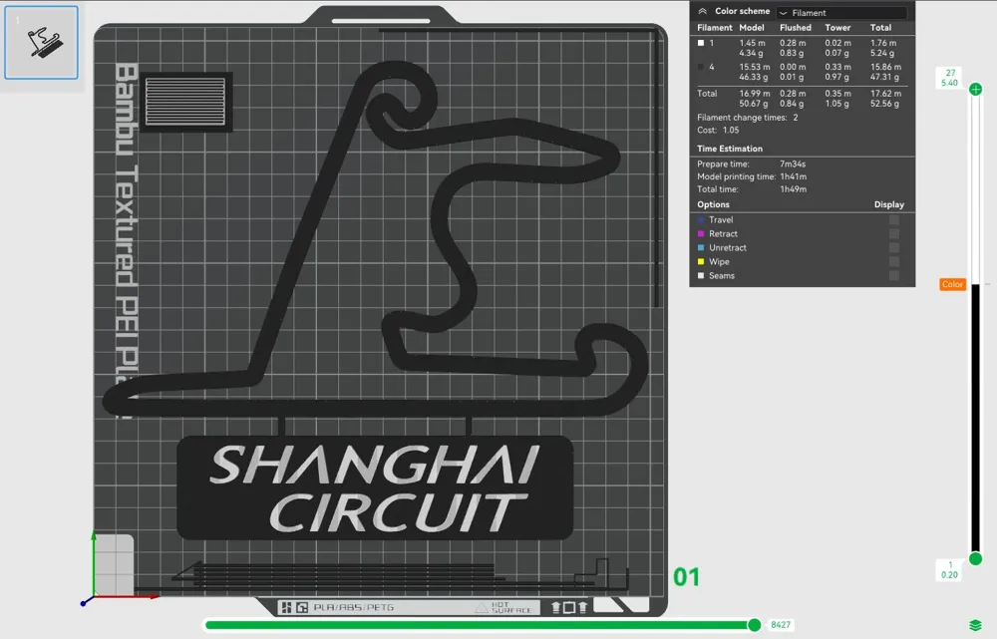997x639 pixels.
Task: Click the magenta Retract legend color icon
Action: coord(698,233)
